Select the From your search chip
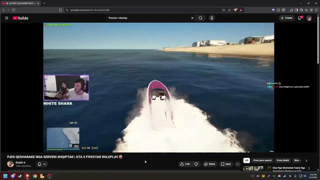The image size is (320, 180). coord(262,160)
